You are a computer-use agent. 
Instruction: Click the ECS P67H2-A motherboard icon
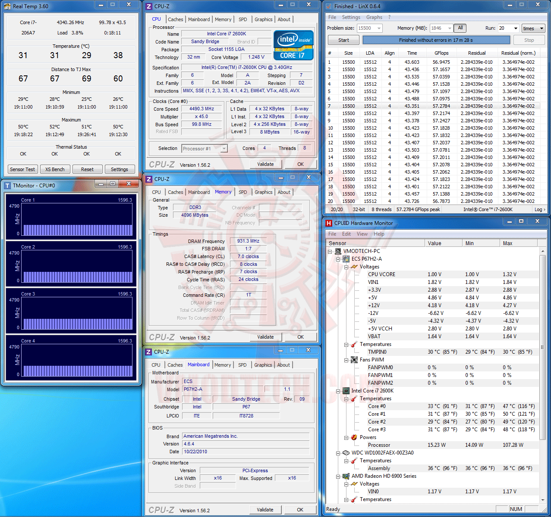click(346, 259)
